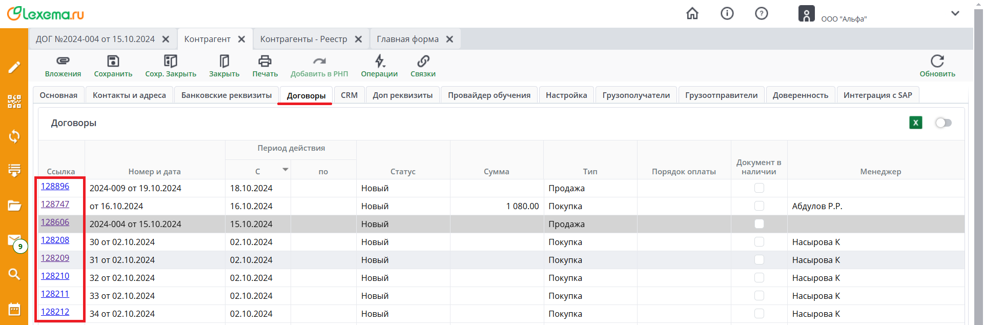Check Документ в наличии for contract 128747

[759, 206]
